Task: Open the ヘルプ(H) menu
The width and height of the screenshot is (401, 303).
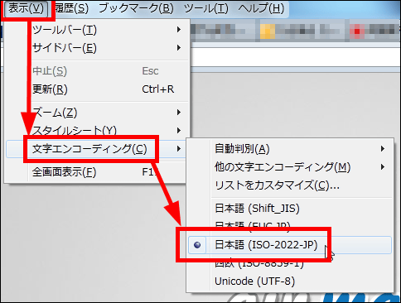Action: (261, 8)
